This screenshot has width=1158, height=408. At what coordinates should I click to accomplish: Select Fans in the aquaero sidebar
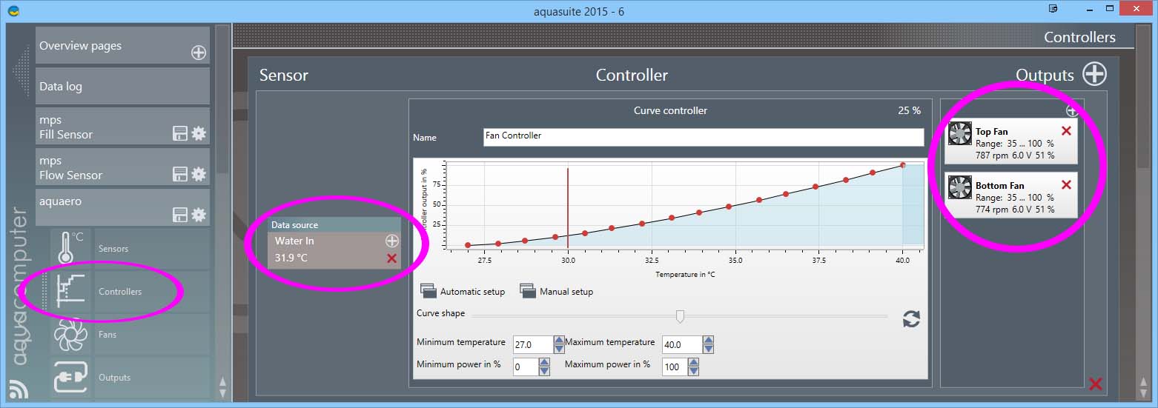[x=107, y=335]
